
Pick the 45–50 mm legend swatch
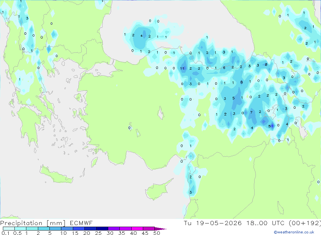149,229
